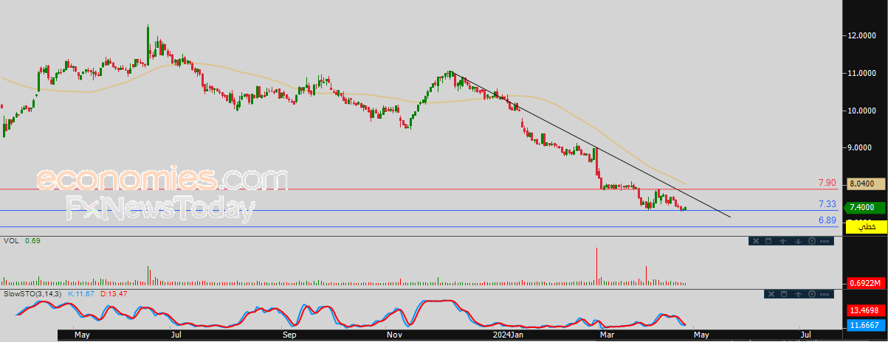Click the Nov label on time axis
The width and height of the screenshot is (888, 342).
393,335
